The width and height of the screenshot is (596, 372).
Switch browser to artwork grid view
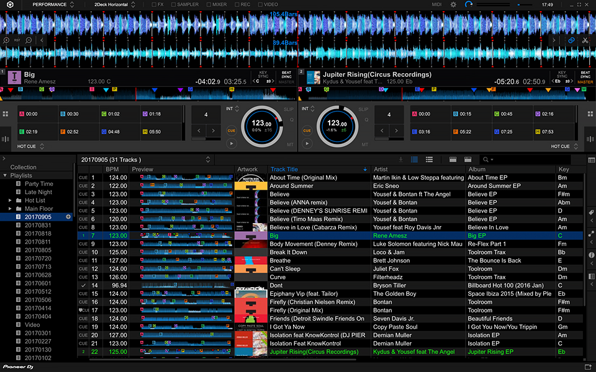pyautogui.click(x=453, y=160)
